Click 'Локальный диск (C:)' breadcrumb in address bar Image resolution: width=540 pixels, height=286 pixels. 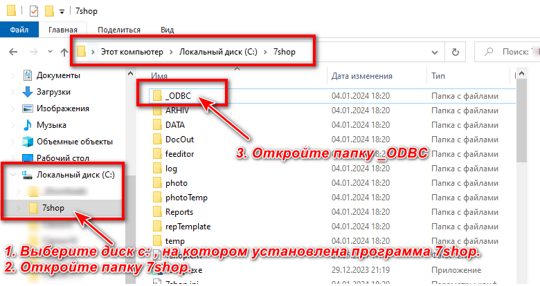tap(218, 52)
